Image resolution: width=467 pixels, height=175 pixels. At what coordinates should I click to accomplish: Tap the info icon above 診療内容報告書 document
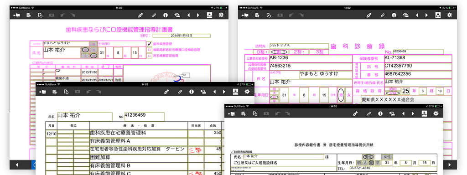(x=380, y=113)
